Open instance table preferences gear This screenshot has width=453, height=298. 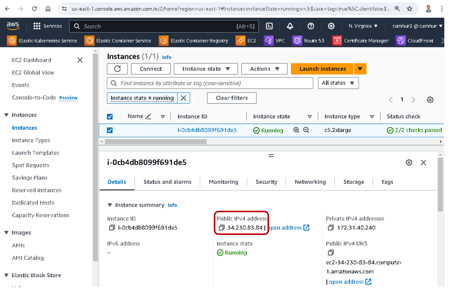[430, 100]
